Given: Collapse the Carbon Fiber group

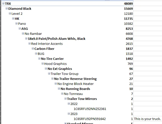Looking at the screenshot, I should [x=33, y=48].
